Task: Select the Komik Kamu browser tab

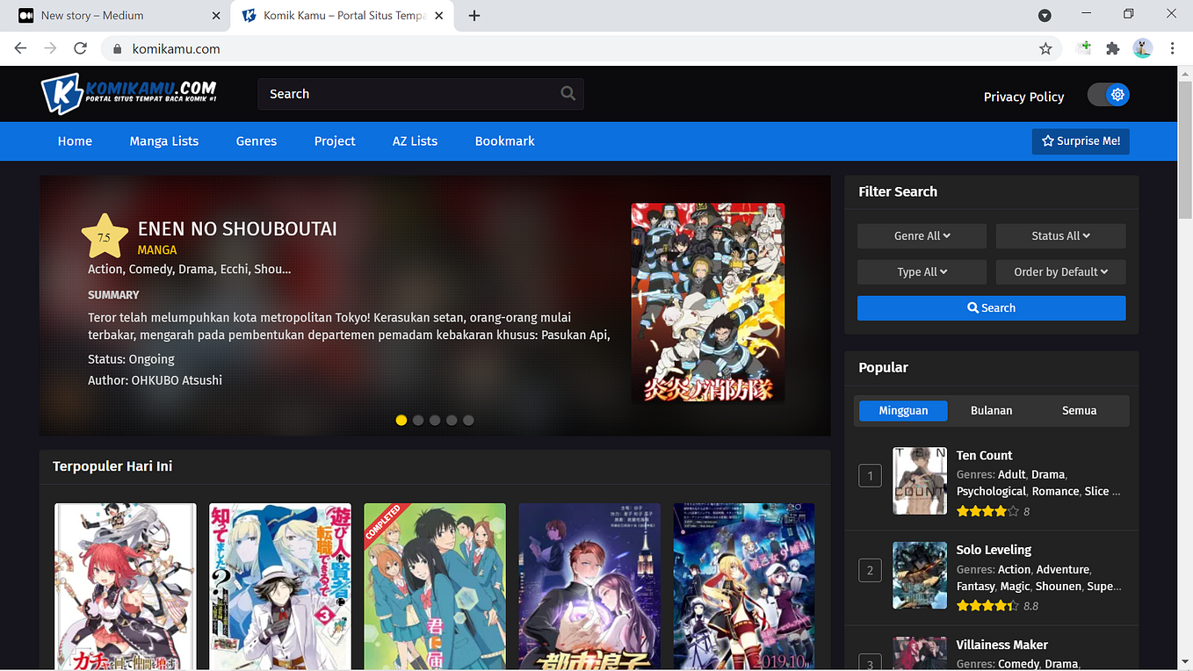Action: tap(343, 16)
